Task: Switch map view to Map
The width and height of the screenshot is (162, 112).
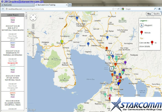Action: 149,14
